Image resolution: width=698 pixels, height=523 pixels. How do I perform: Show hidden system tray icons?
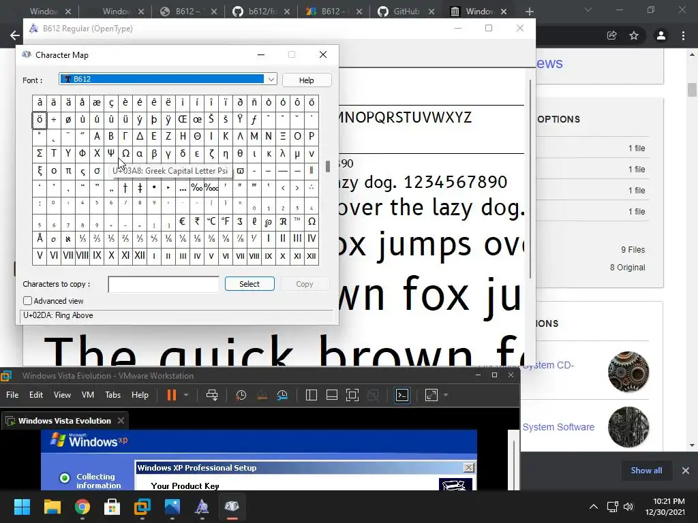[594, 507]
